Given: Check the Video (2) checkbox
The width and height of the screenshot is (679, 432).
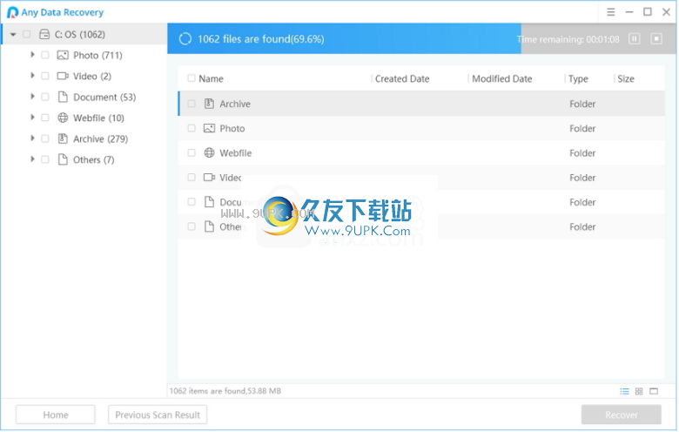Looking at the screenshot, I should (45, 76).
